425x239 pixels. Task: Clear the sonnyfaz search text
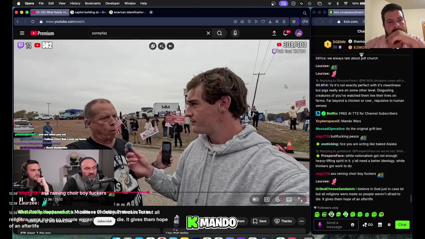pyautogui.click(x=208, y=33)
